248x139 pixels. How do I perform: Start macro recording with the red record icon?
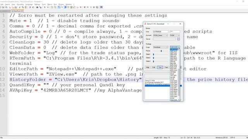84,7
